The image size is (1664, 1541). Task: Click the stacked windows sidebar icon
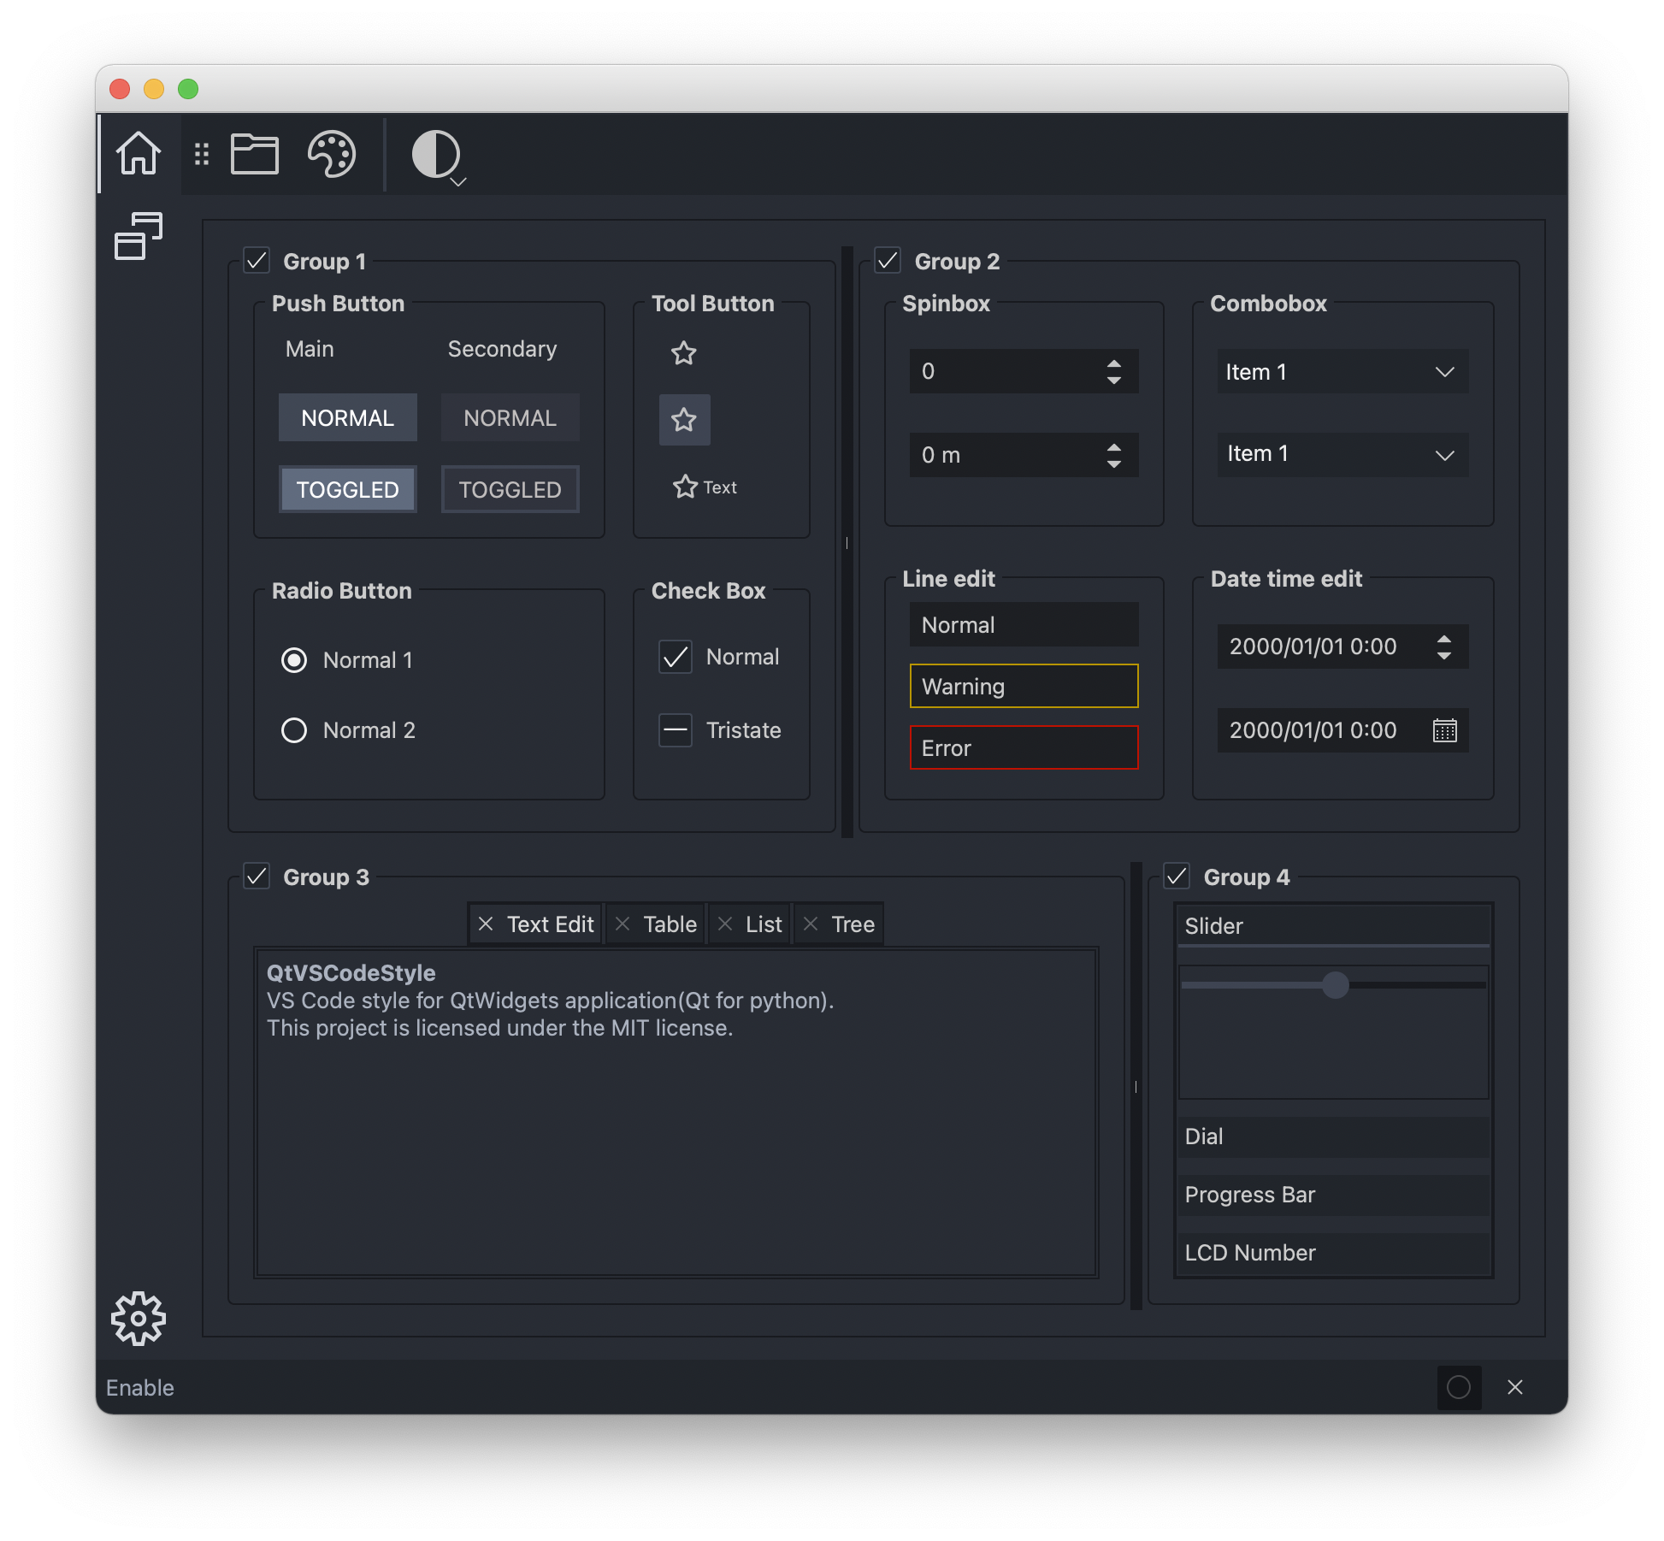pyautogui.click(x=139, y=236)
